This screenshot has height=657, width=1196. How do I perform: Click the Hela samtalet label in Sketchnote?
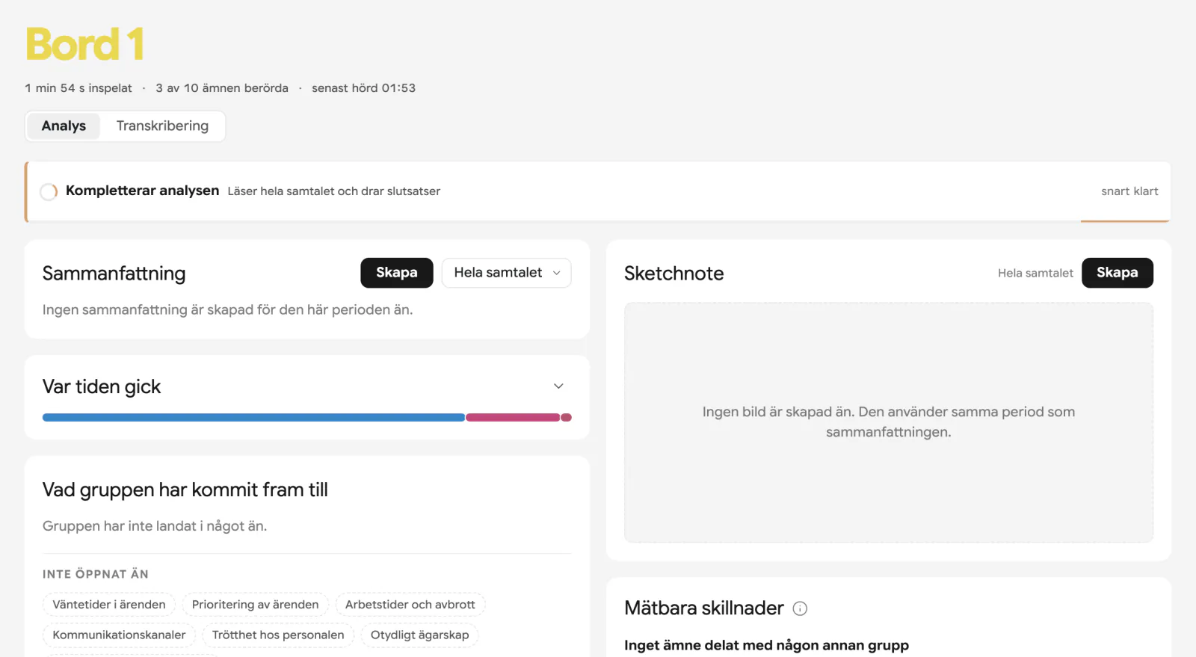coord(1035,274)
